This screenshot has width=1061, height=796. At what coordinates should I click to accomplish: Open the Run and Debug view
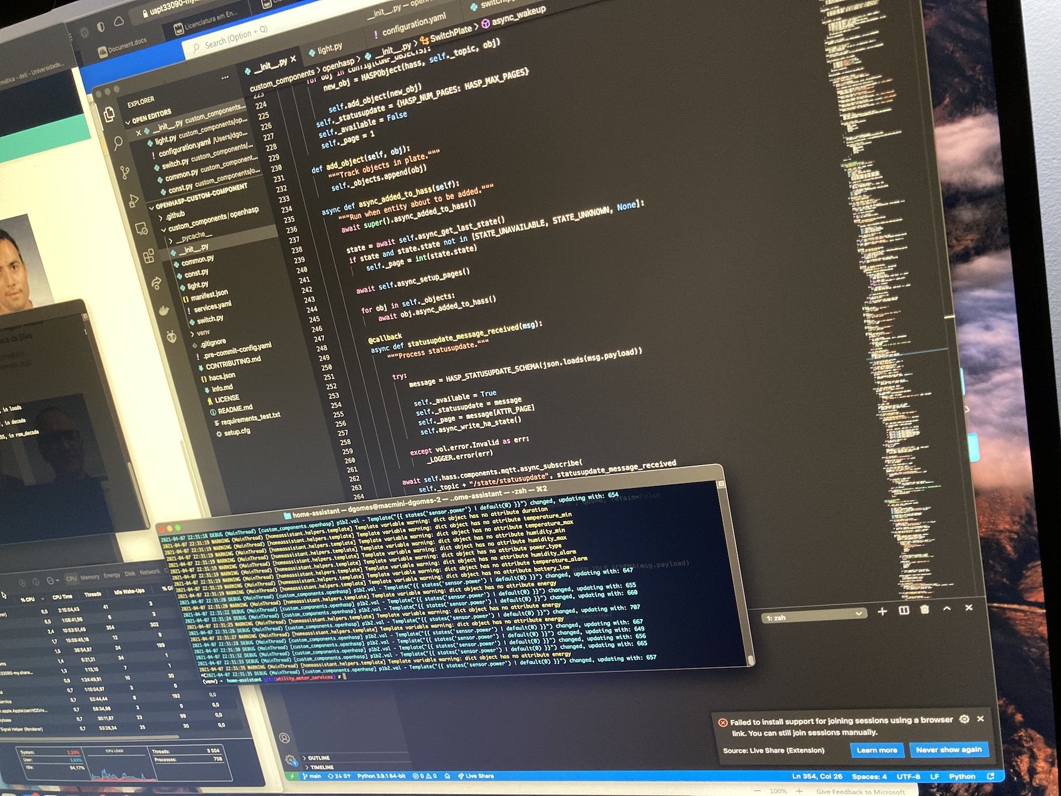[133, 201]
